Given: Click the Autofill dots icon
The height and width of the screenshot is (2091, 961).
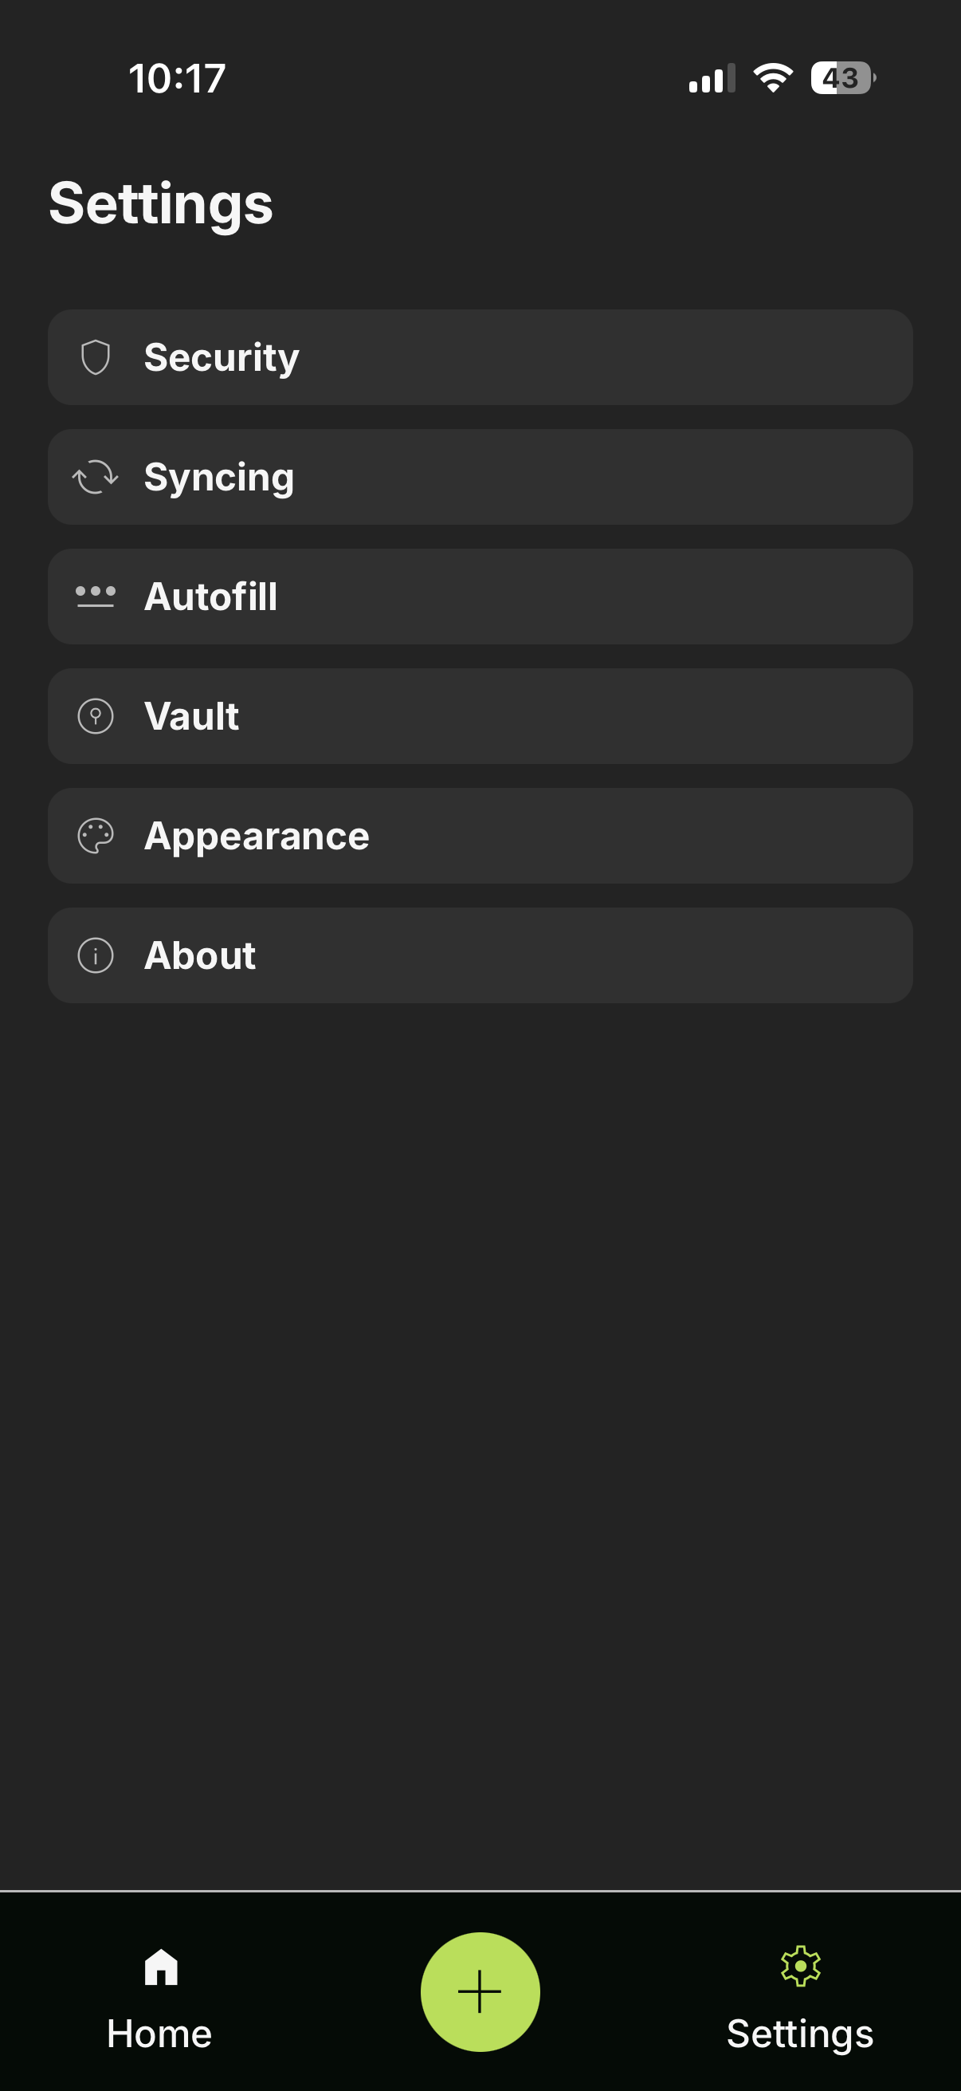Looking at the screenshot, I should [96, 596].
